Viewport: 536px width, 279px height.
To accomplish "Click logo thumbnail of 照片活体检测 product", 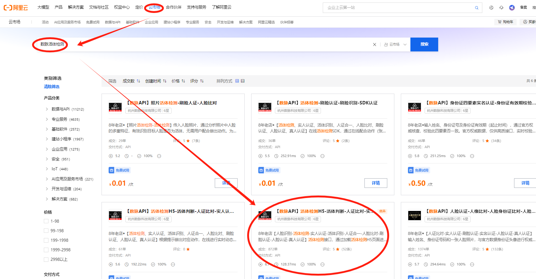I will 115,107.
